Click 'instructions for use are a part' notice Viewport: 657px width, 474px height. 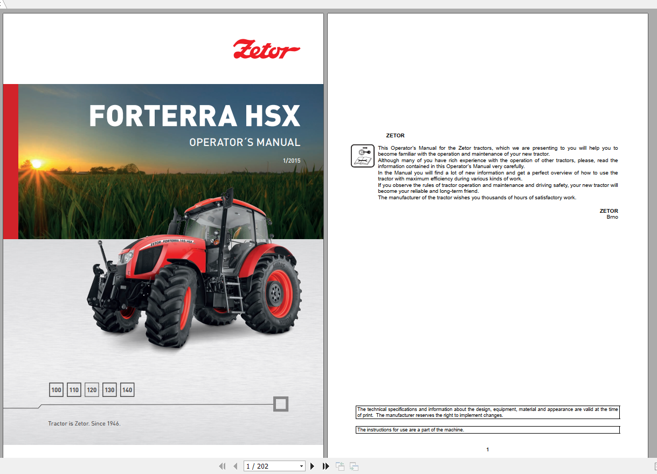coord(488,430)
